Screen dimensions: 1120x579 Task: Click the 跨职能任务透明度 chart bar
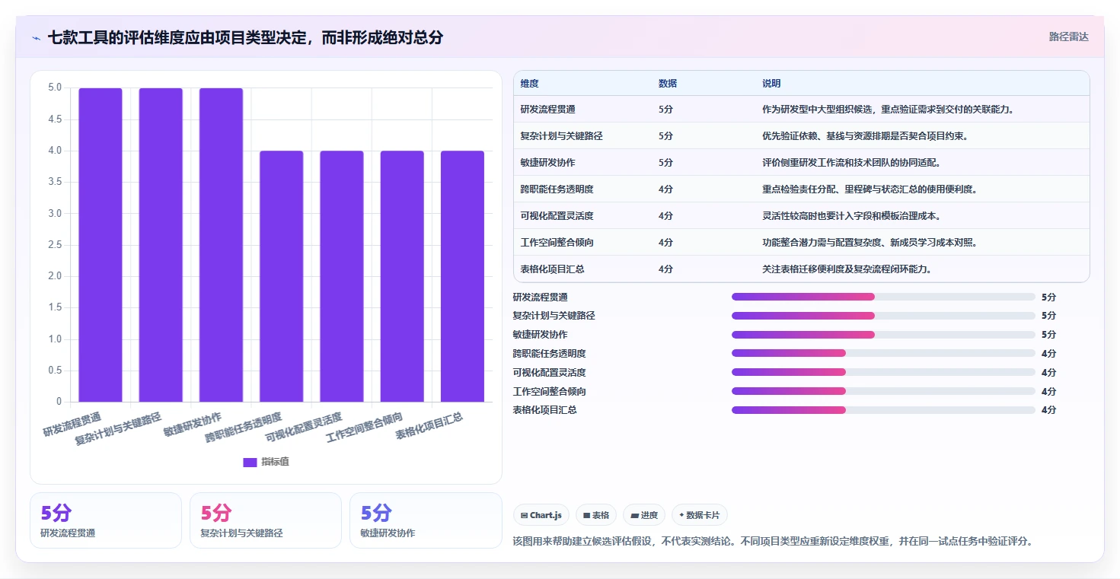pyautogui.click(x=281, y=276)
